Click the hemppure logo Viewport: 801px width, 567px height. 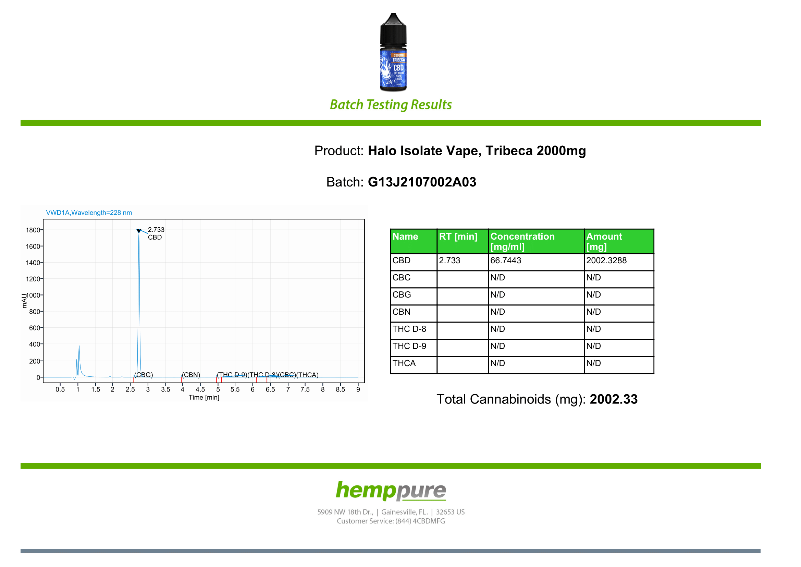click(x=391, y=491)
